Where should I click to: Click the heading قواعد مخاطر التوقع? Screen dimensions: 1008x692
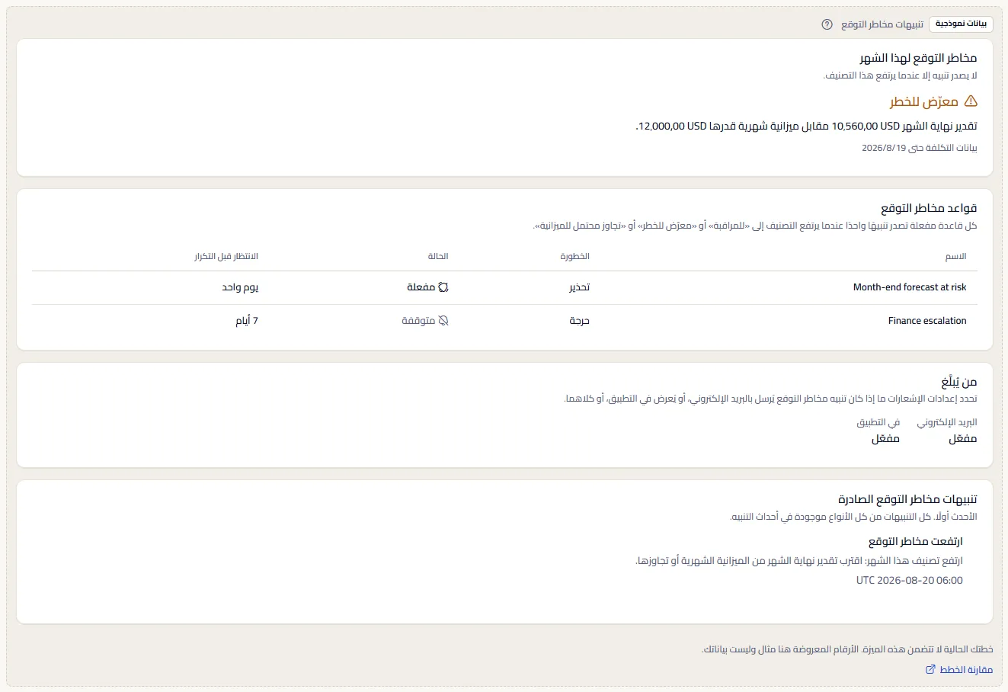pyautogui.click(x=929, y=208)
